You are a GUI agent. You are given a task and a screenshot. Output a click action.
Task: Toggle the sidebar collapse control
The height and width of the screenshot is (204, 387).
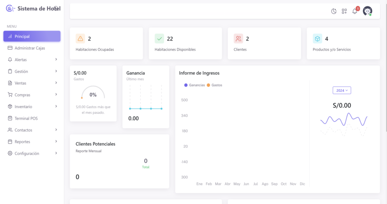pyautogui.click(x=56, y=8)
